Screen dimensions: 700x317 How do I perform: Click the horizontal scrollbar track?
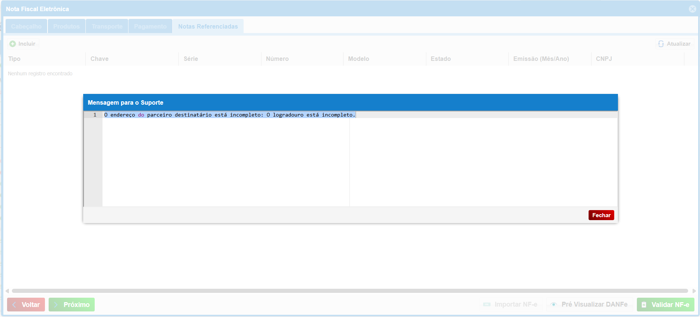tap(349, 291)
